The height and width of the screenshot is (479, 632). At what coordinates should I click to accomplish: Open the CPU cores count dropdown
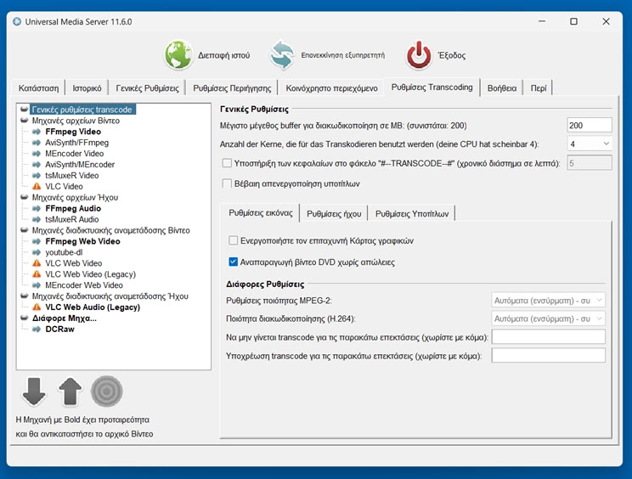[590, 144]
